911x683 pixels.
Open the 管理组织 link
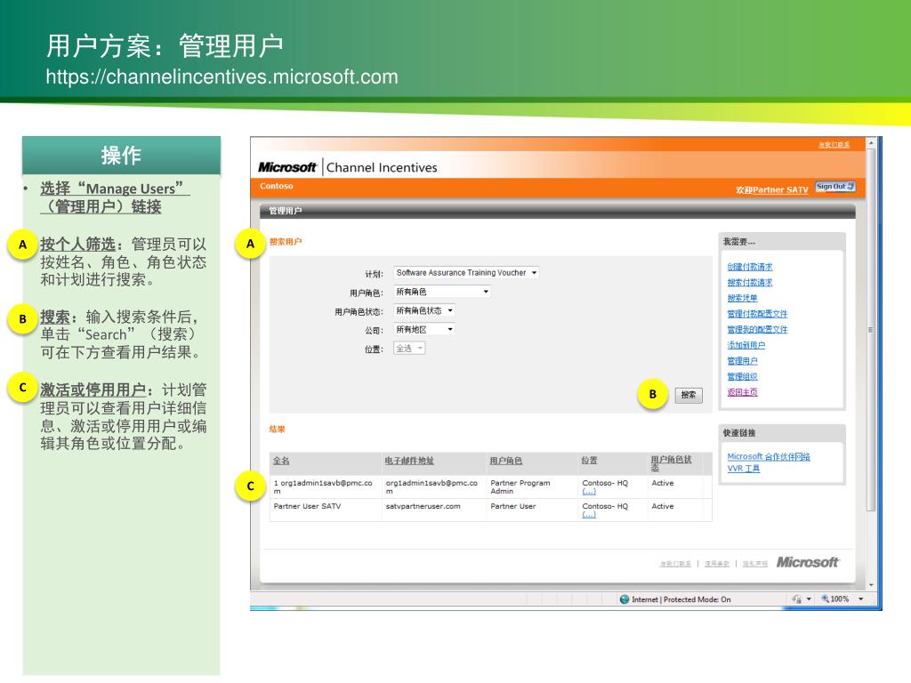[742, 376]
